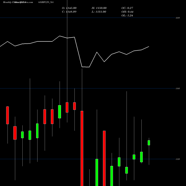Screen dimensions: 186x186
Task: Click the open price value O: 1145.00
Action: (x=69, y=8)
